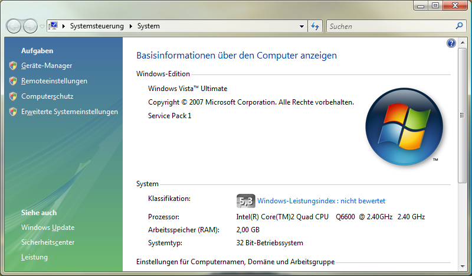Open Windows Update link
The width and height of the screenshot is (472, 276).
tap(48, 228)
